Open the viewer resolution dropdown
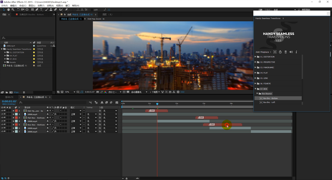Viewport: 332px width, 180px height. (115, 92)
